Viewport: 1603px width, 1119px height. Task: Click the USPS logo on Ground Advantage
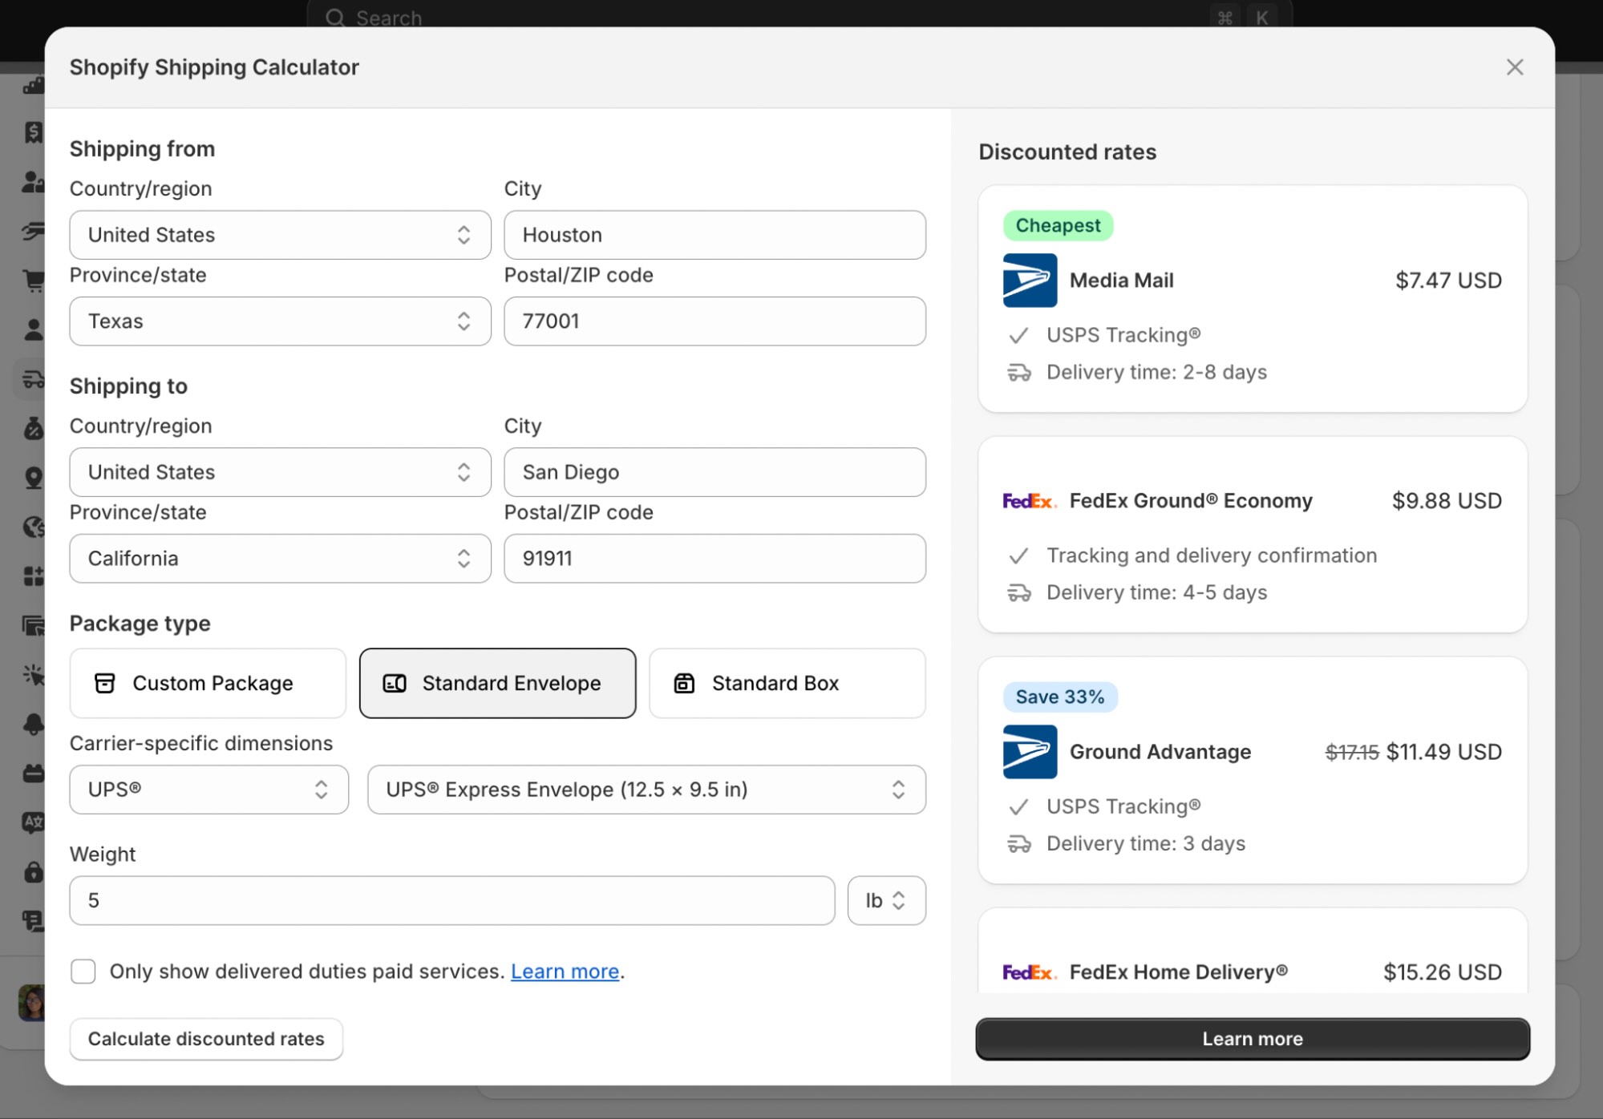click(1030, 752)
